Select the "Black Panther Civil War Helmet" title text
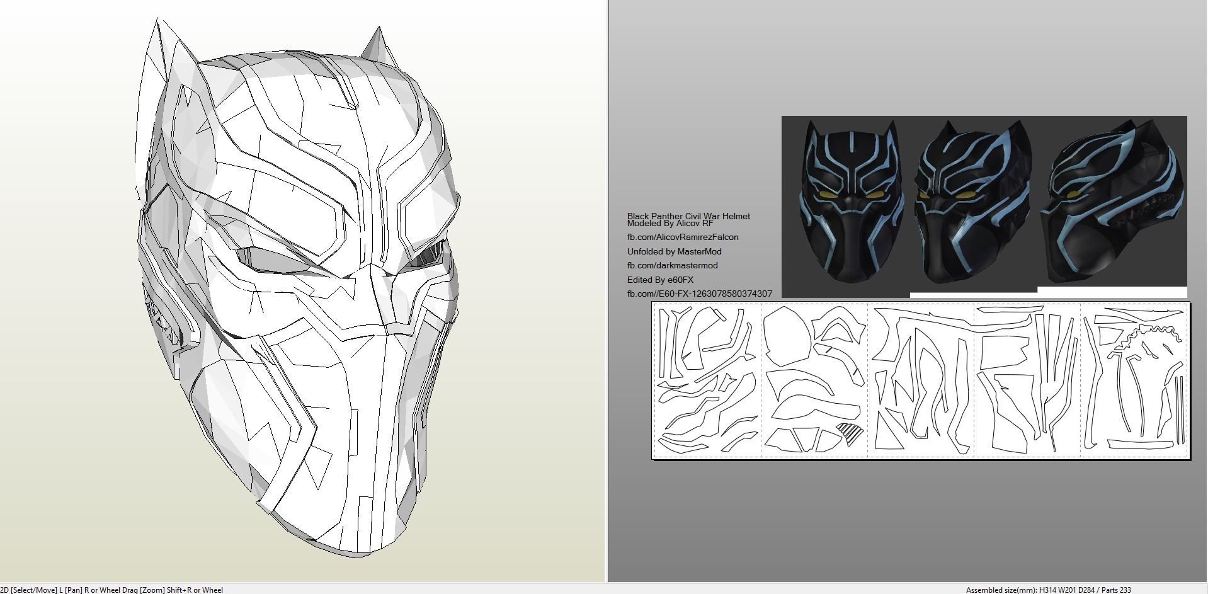 tap(688, 215)
